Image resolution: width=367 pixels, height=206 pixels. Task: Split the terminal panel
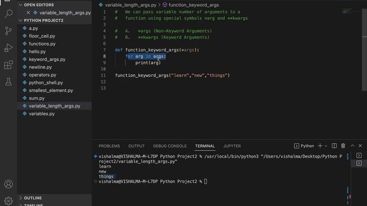coord(334,146)
